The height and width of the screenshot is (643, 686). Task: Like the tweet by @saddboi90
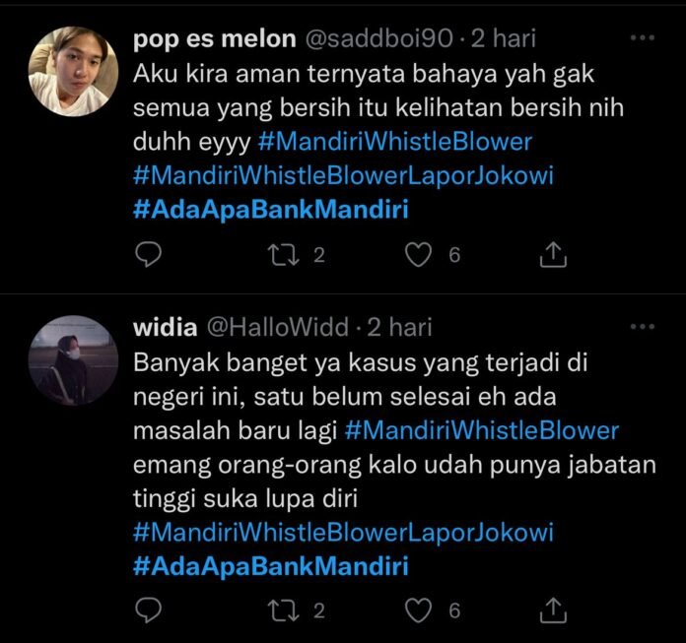[418, 255]
